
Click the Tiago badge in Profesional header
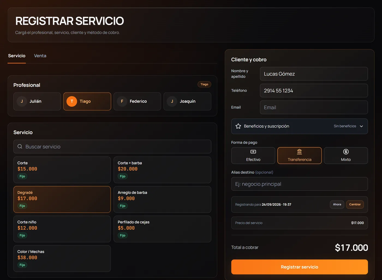[204, 84]
